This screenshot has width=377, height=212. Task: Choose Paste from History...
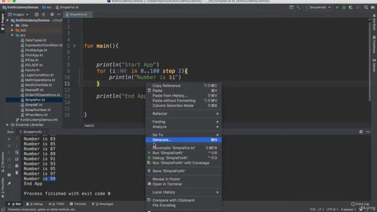click(x=184, y=95)
